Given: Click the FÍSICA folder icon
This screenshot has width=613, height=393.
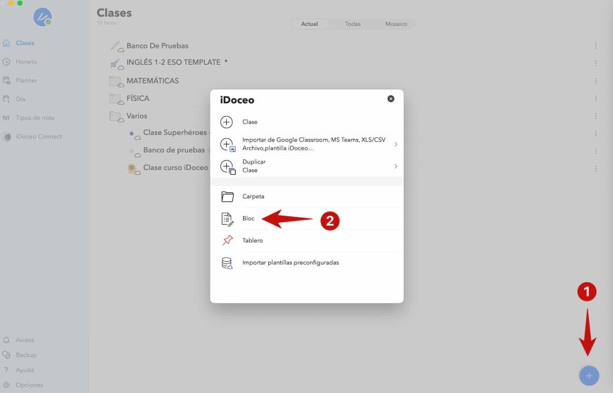Looking at the screenshot, I should point(117,99).
